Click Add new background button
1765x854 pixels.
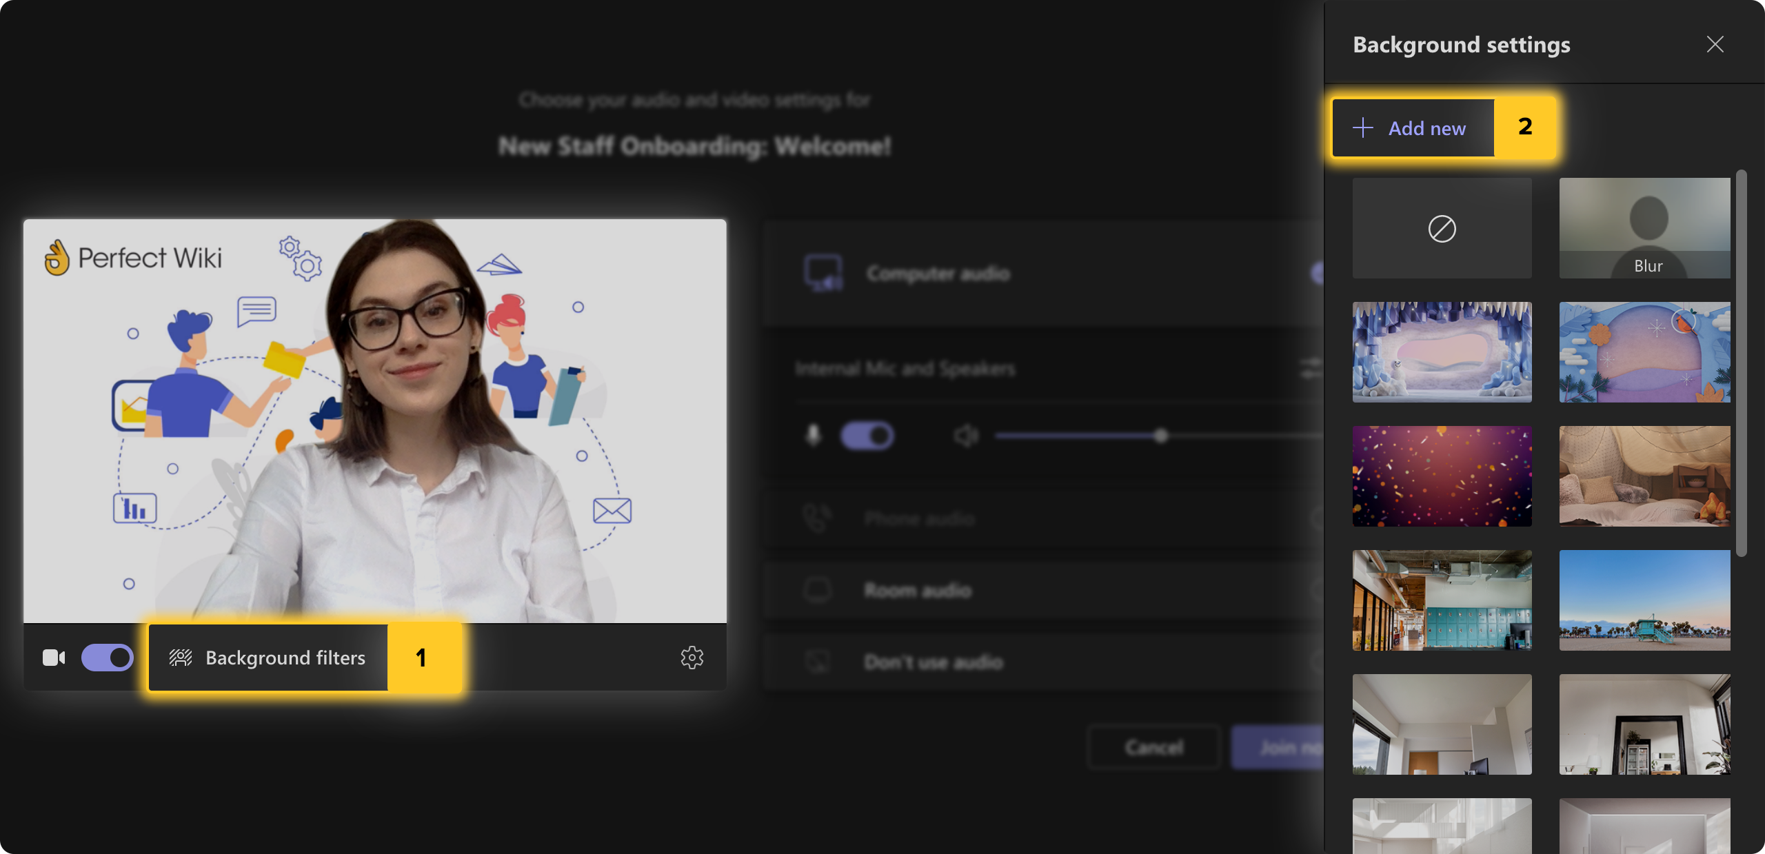point(1413,128)
